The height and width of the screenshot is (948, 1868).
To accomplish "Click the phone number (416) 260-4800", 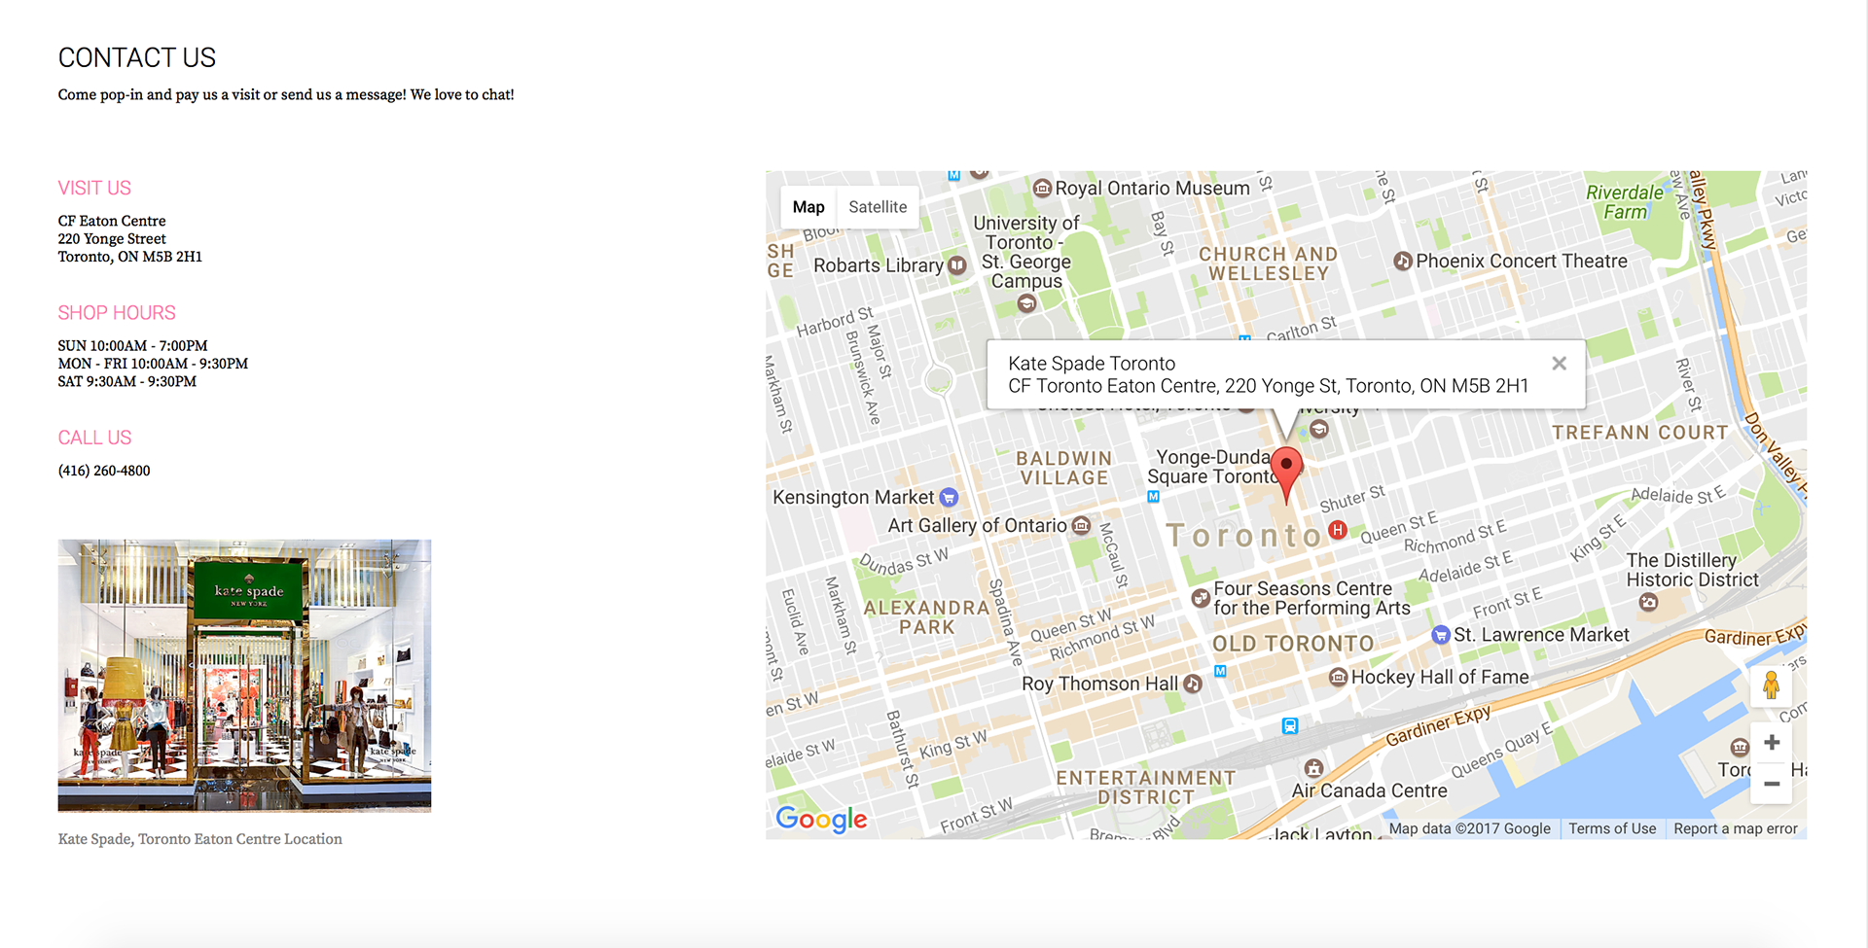I will [x=104, y=471].
